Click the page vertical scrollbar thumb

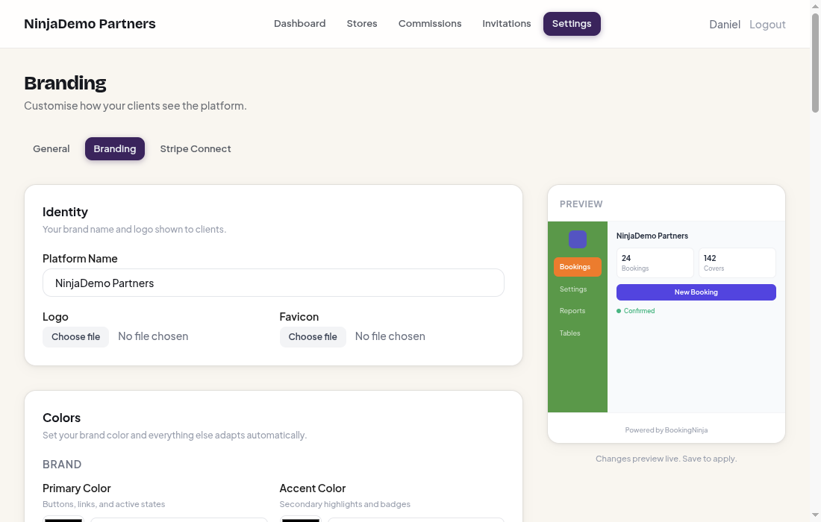click(x=815, y=63)
